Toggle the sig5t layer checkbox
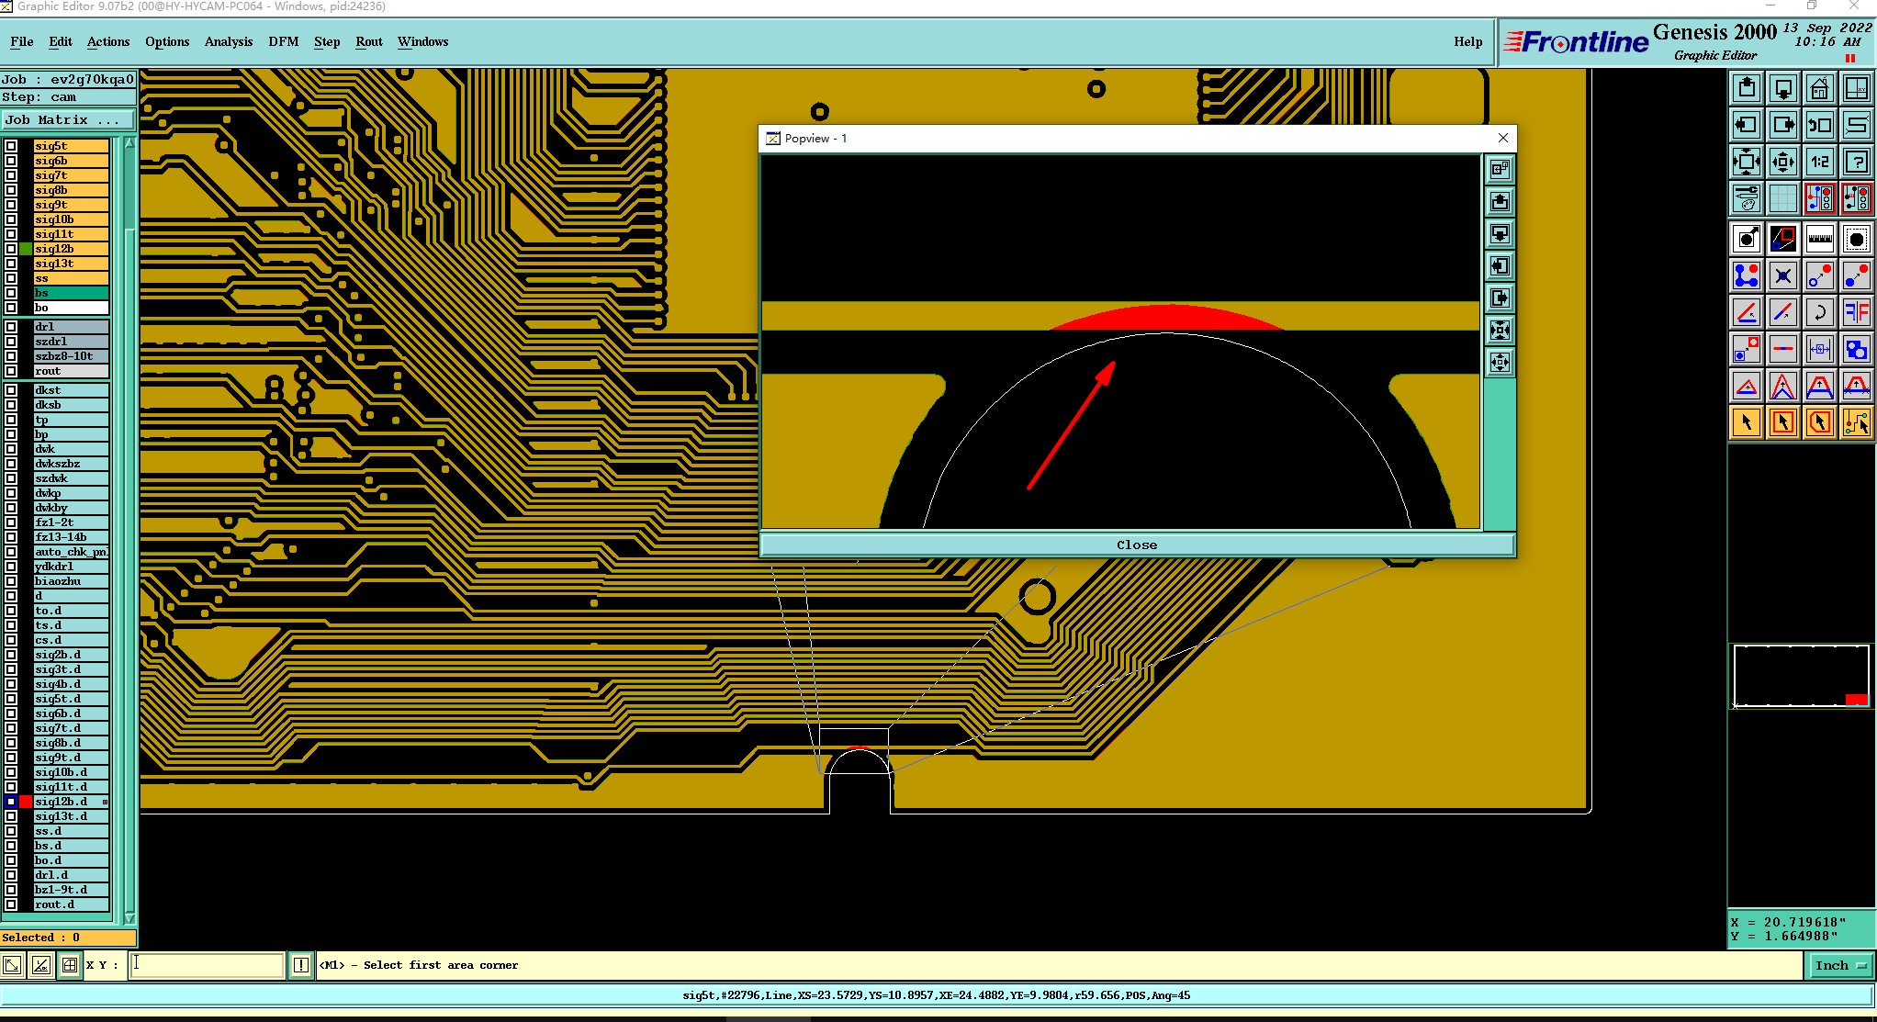The image size is (1877, 1022). (x=11, y=146)
